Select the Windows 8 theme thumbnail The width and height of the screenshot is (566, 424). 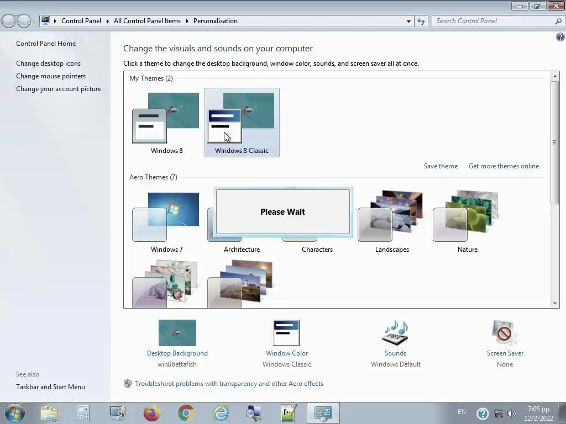[x=166, y=118]
